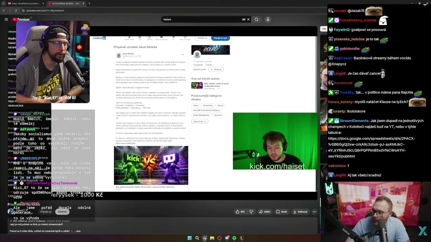This screenshot has height=242, width=431.
Task: Click the browser back arrow
Action: (x=4, y=10)
